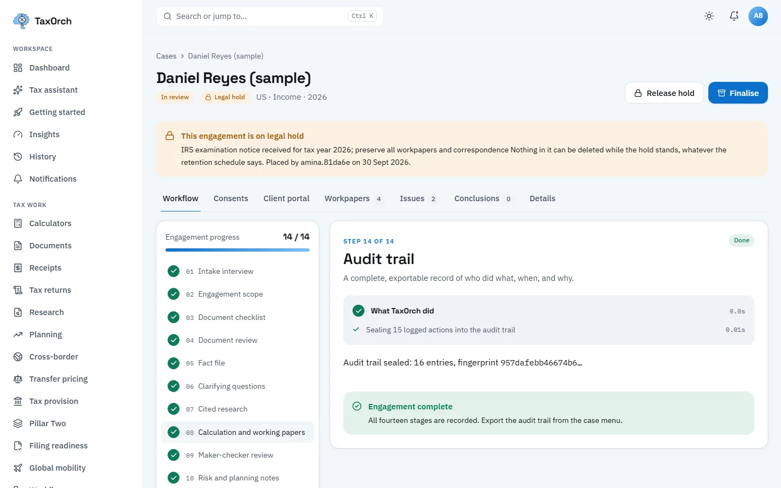Select step 08 Calculation and working papers

point(238,432)
